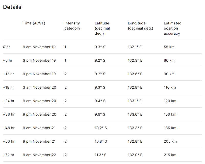Select the 0 hr row label
Image resolution: width=205 pixels, height=164 pixels.
6,47
